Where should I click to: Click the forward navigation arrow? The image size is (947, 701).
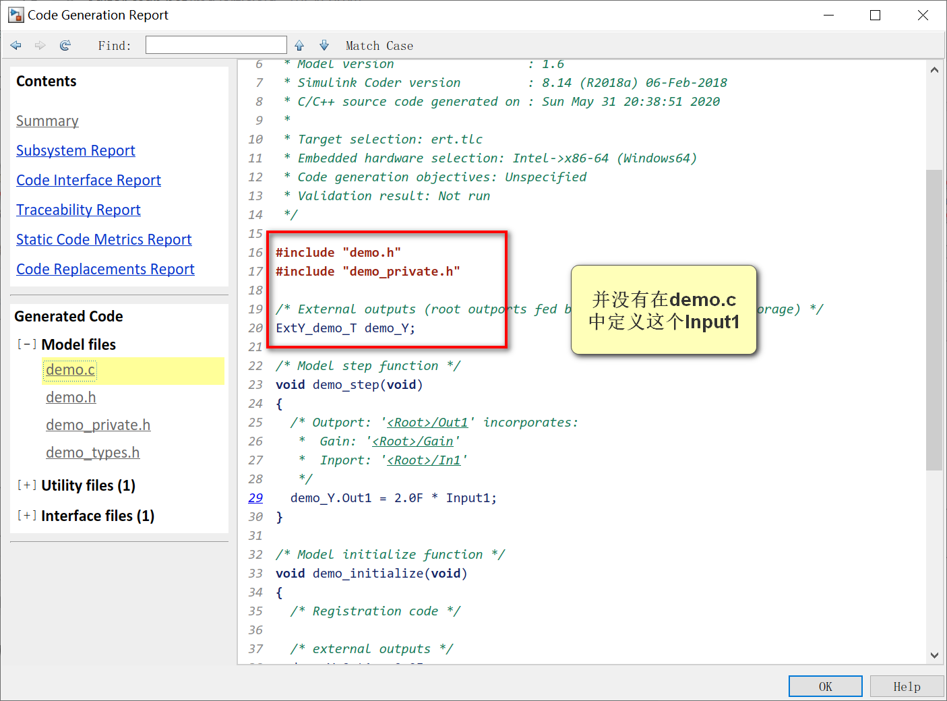[40, 45]
